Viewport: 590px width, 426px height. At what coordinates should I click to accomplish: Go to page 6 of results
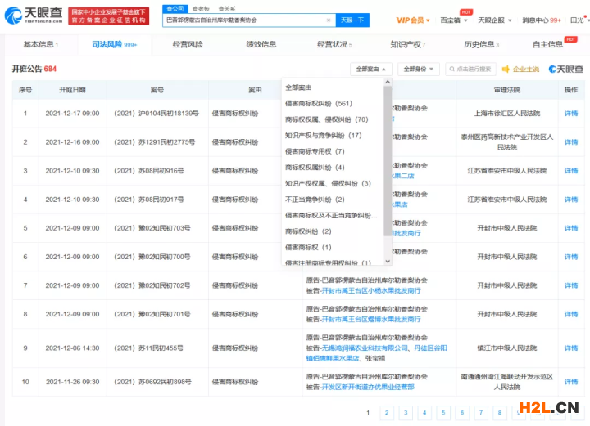click(462, 413)
